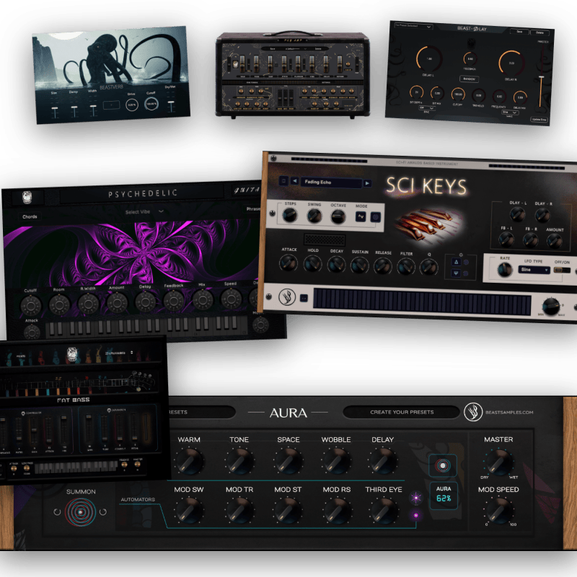
Task: Click CREATE YOUR PRESETS in Aura
Action: 402,412
